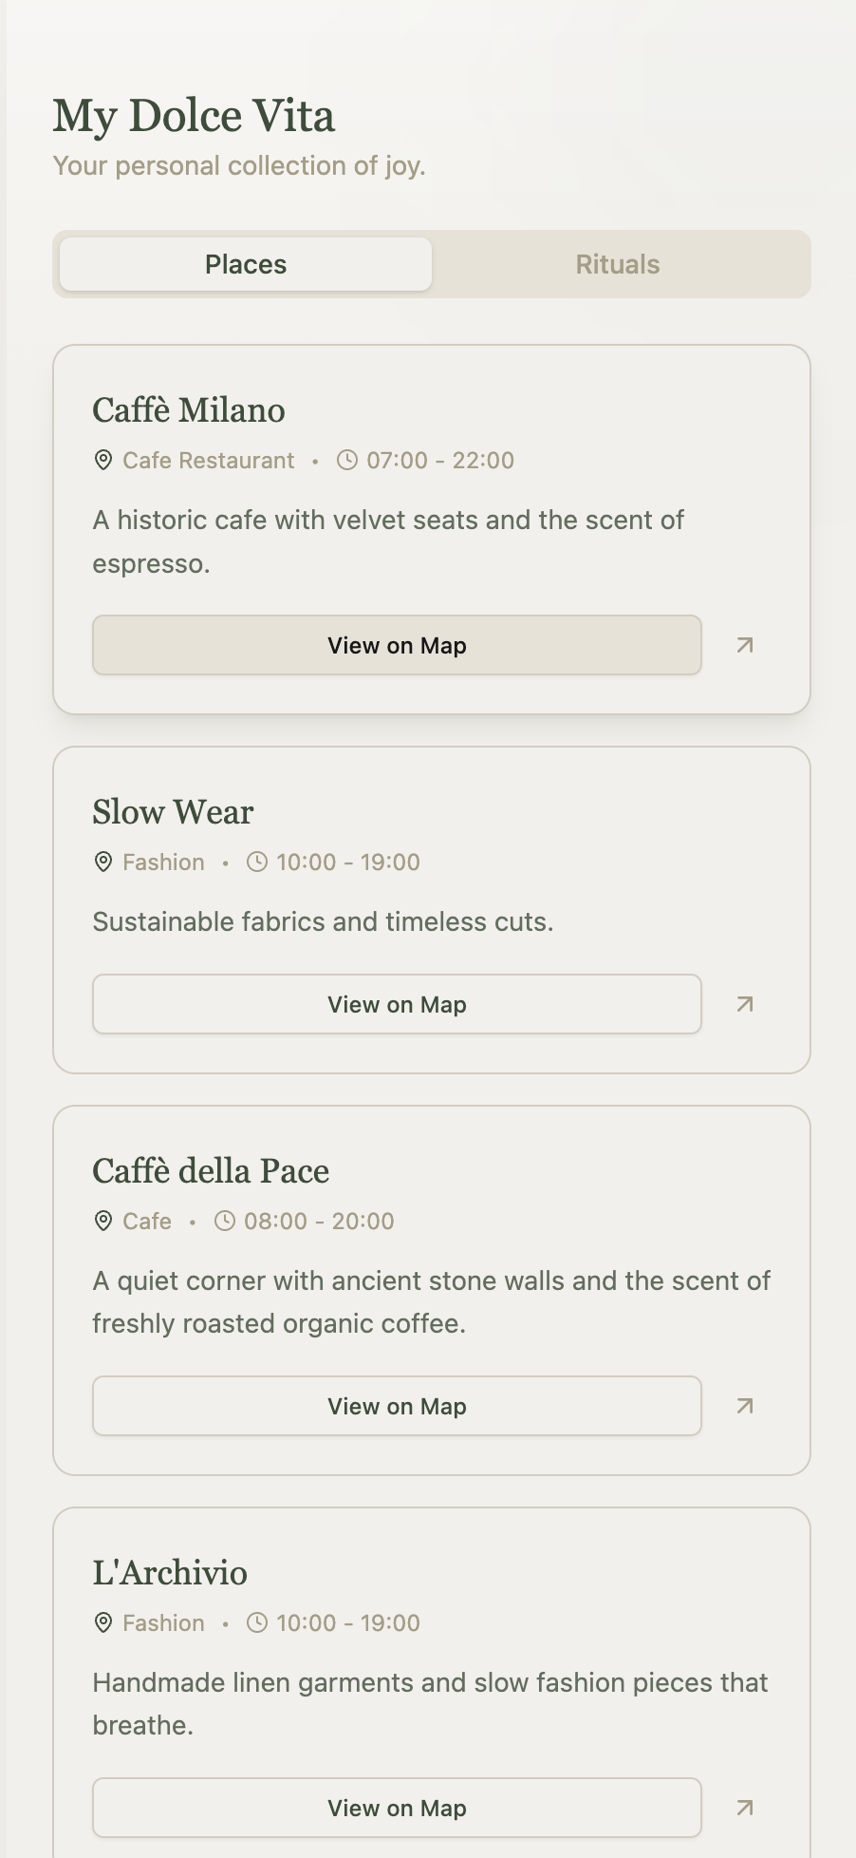This screenshot has height=1858, width=856.
Task: Select the Caffè della Pace title
Action: (x=211, y=1171)
